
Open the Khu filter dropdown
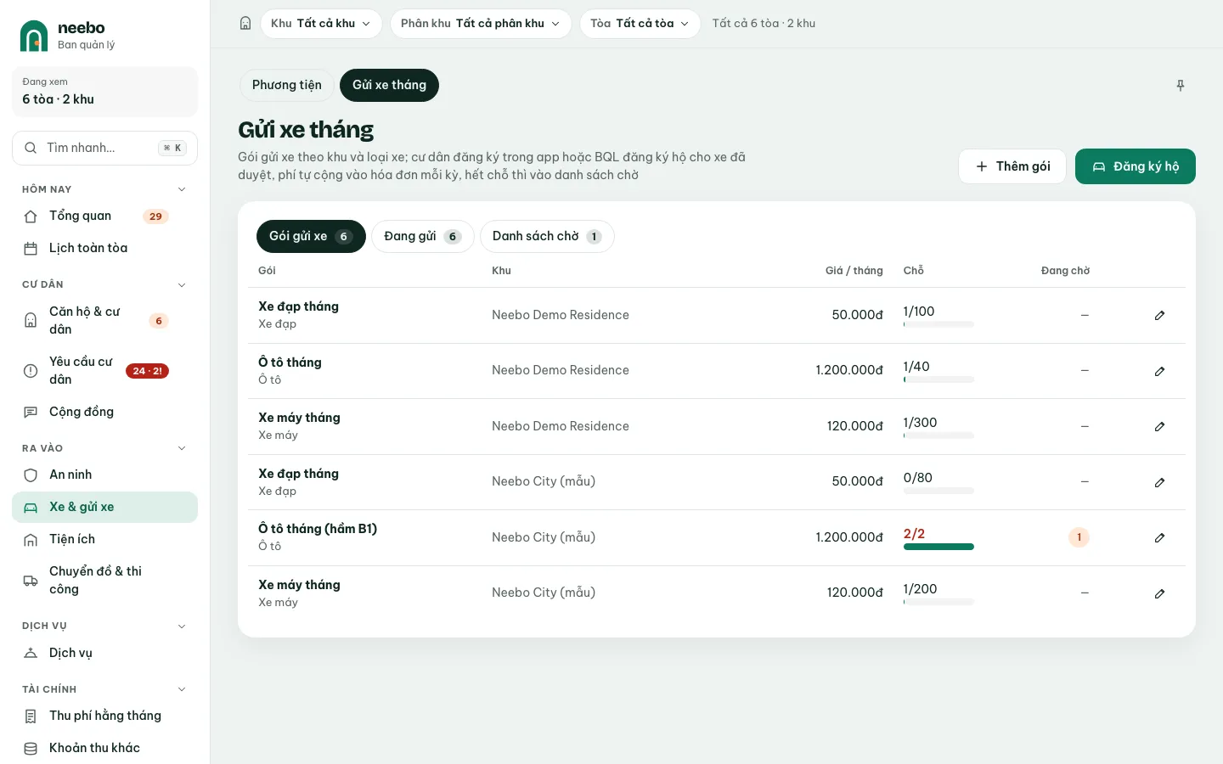[321, 24]
